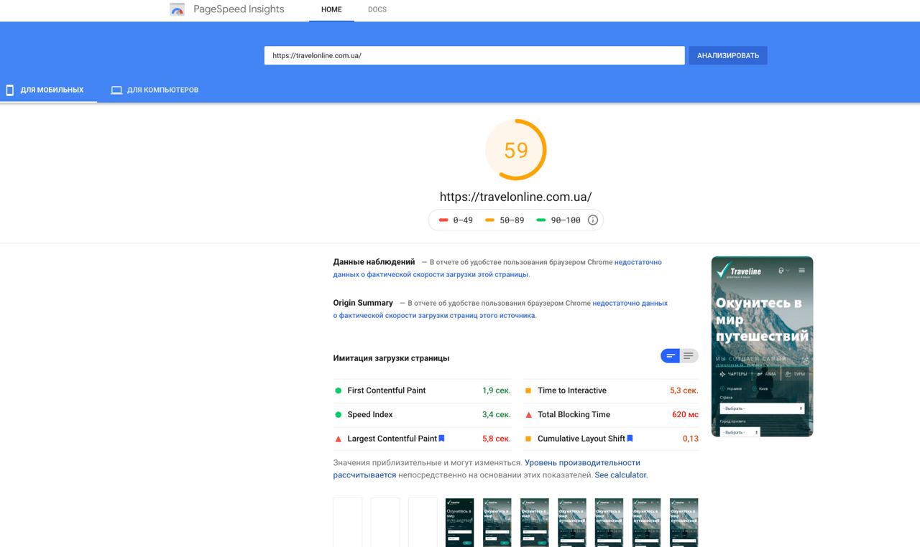Click the PageSpeed Insights logo icon
Screen dimensions: 920x547
177,9
